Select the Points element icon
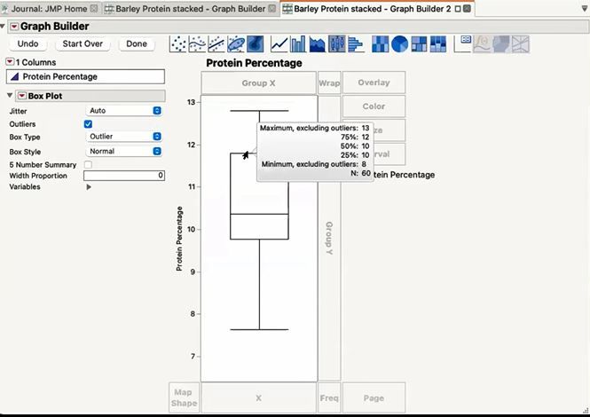 pyautogui.click(x=178, y=44)
